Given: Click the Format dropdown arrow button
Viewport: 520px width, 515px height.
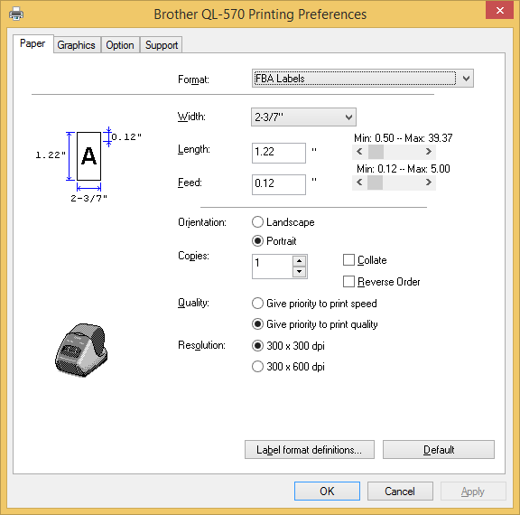Looking at the screenshot, I should 466,79.
